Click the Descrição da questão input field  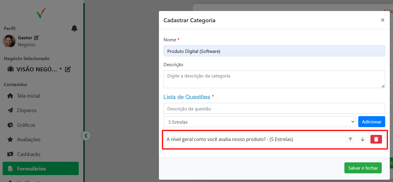click(x=274, y=109)
